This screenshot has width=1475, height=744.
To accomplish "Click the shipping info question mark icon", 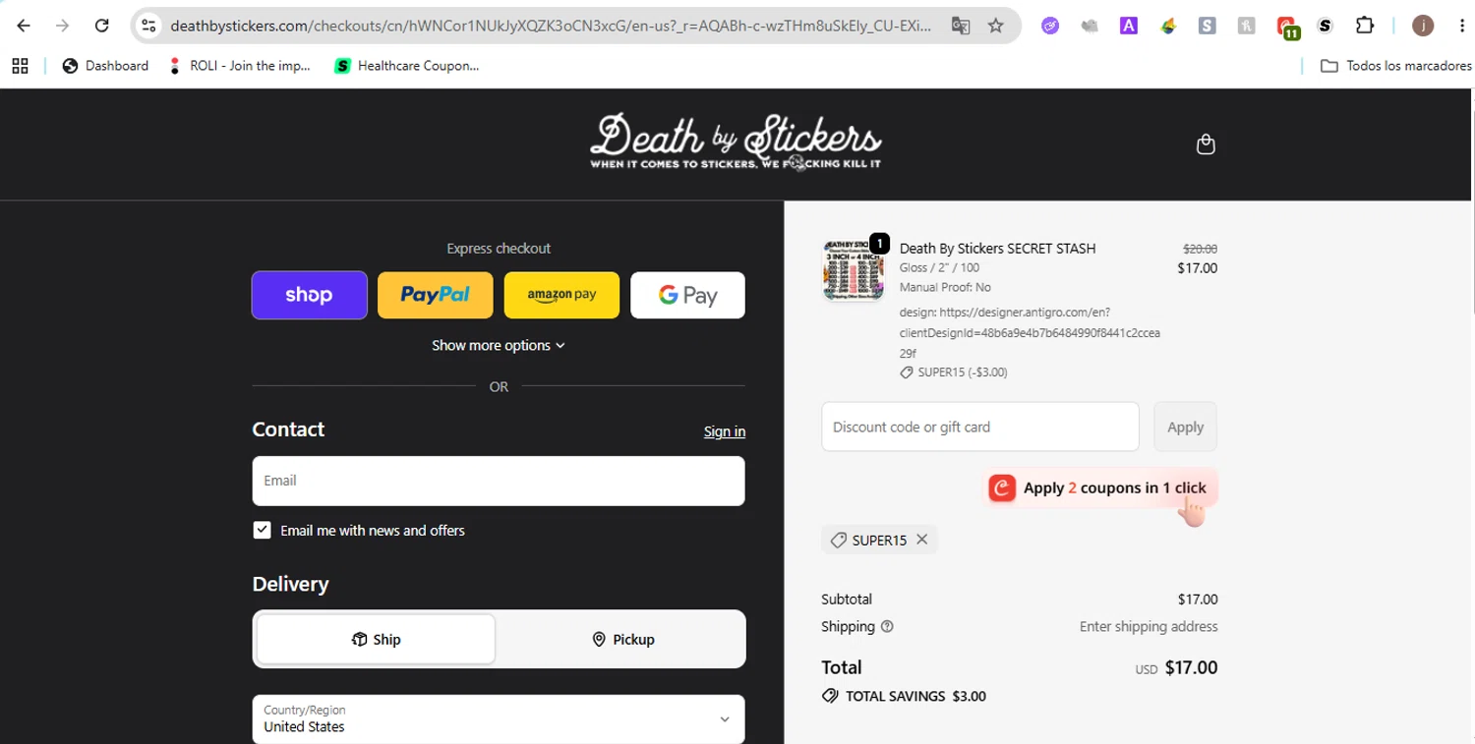I will [x=887, y=627].
